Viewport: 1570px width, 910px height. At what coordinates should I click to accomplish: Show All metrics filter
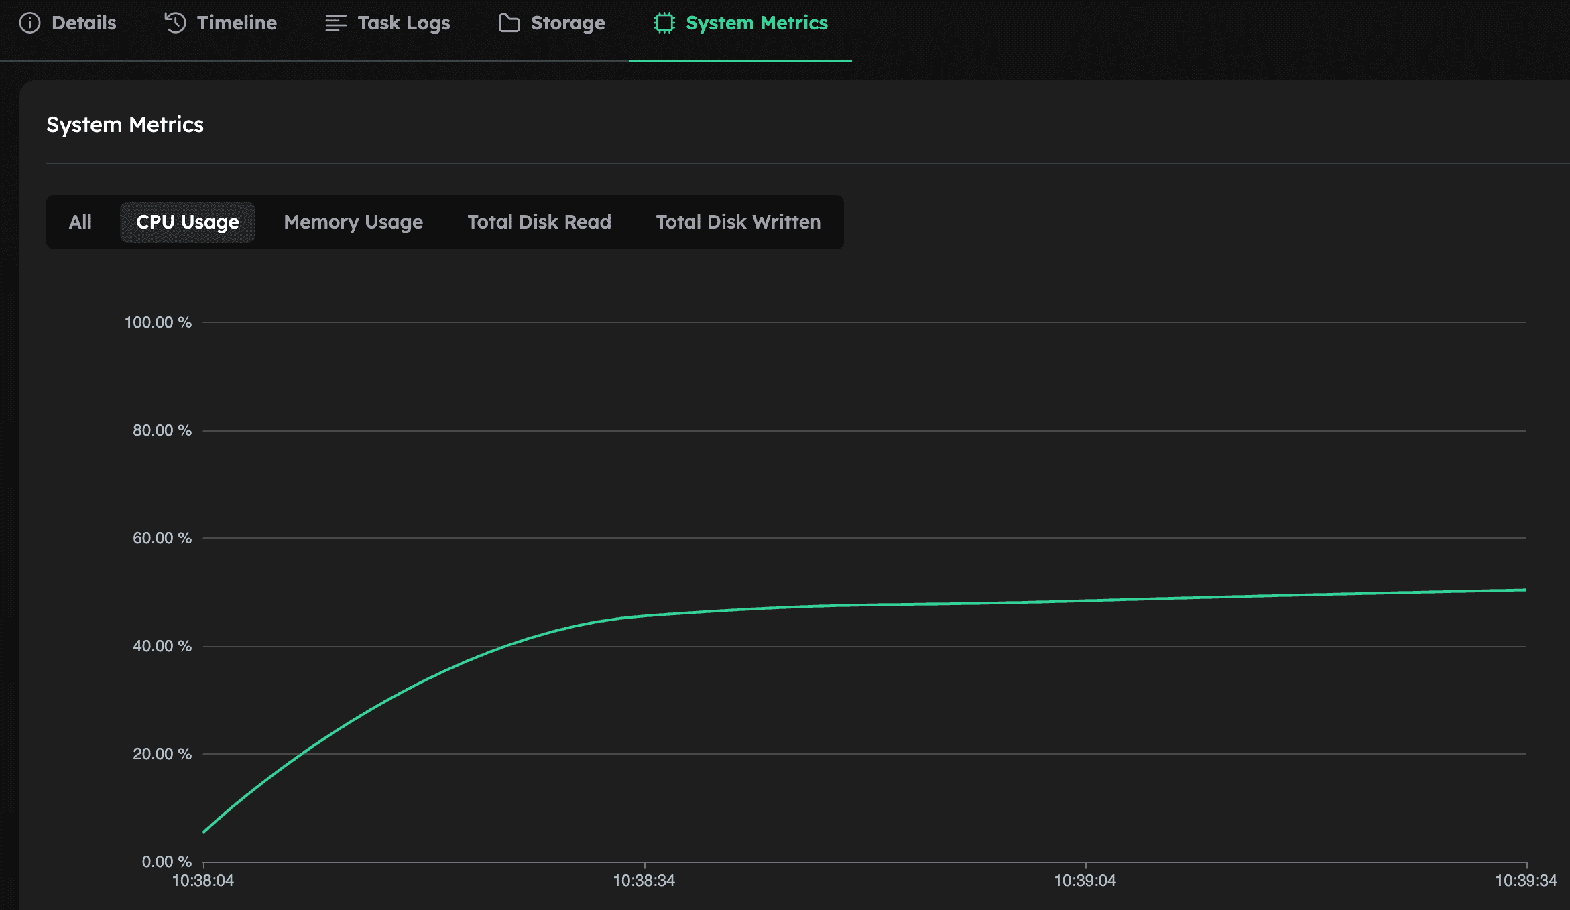point(80,222)
